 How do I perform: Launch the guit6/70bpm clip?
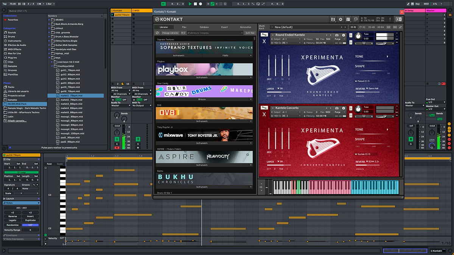113,15
